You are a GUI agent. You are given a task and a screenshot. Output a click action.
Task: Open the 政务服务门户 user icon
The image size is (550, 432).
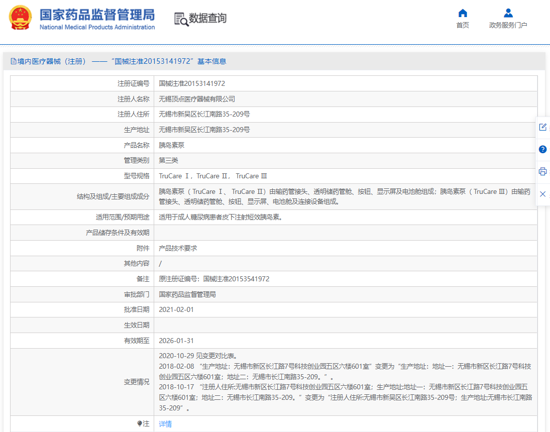508,14
